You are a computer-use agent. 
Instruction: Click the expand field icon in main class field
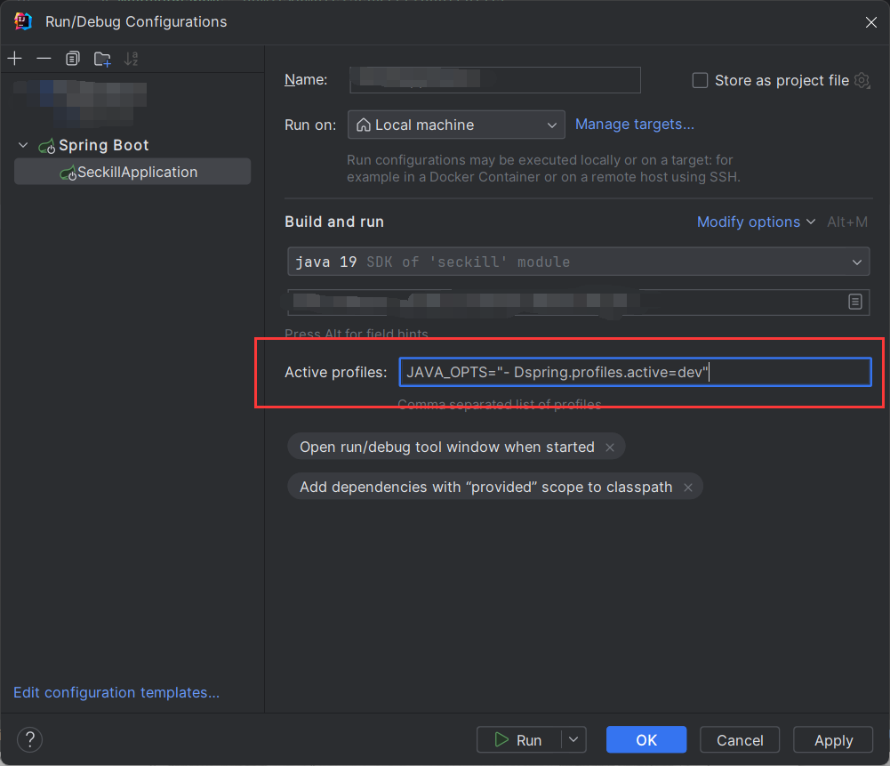pos(854,302)
